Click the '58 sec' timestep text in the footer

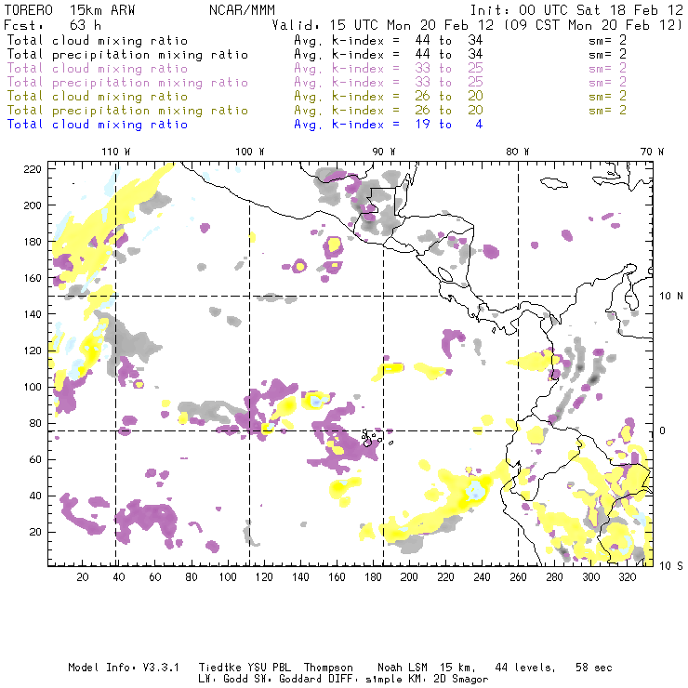[594, 668]
